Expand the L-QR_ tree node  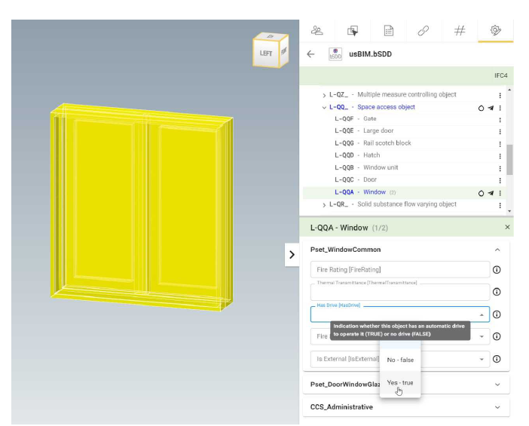coord(324,205)
